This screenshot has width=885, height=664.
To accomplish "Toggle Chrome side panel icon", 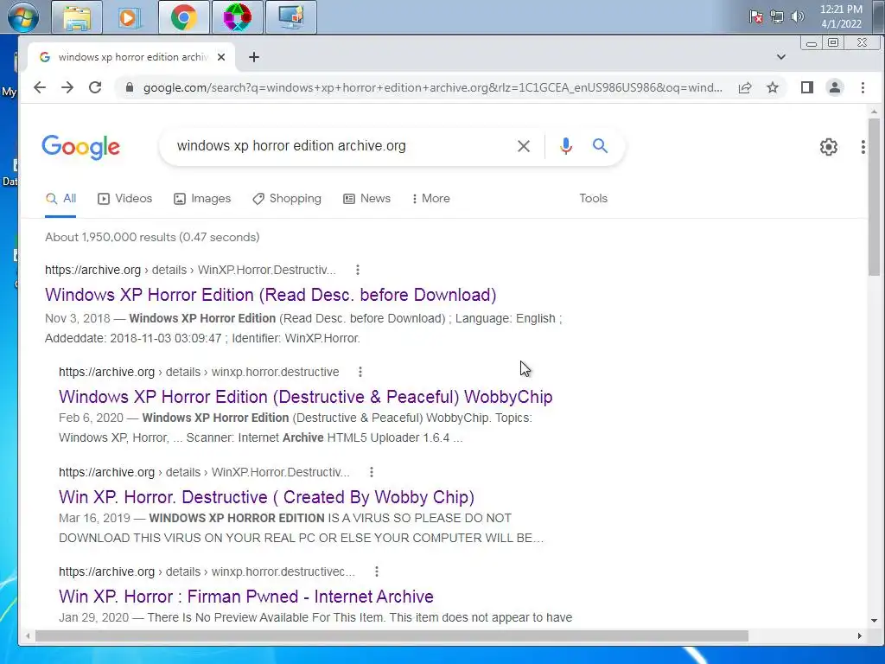I will coord(807,87).
